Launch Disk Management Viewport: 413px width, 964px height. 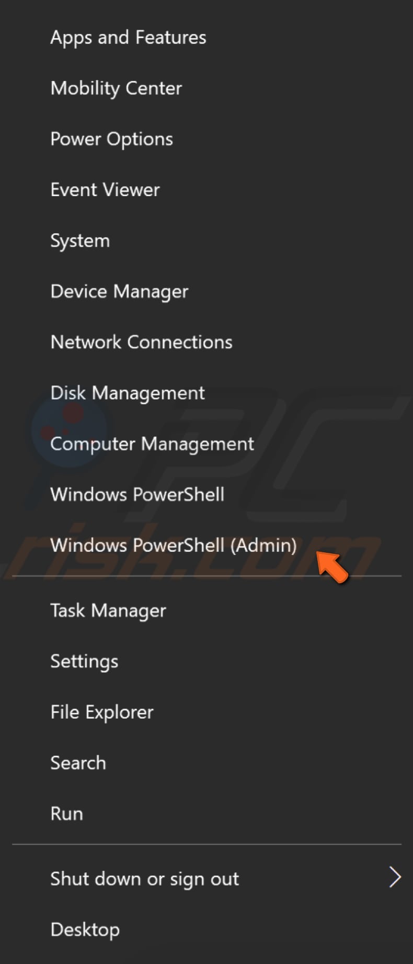click(x=128, y=393)
